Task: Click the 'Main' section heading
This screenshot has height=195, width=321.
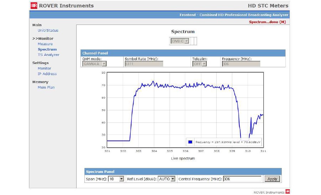Action: (37, 25)
